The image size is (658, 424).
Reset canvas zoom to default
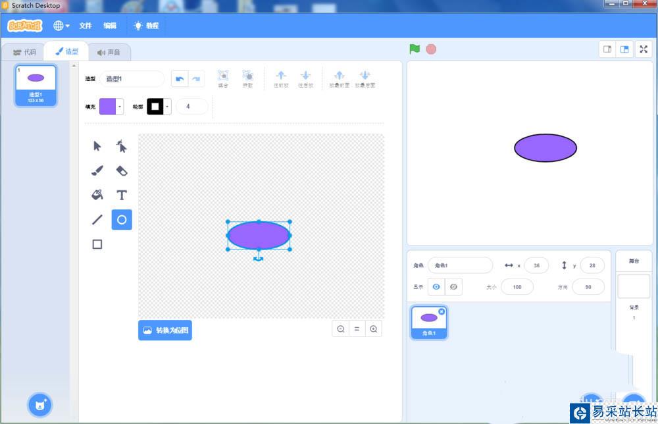[357, 329]
